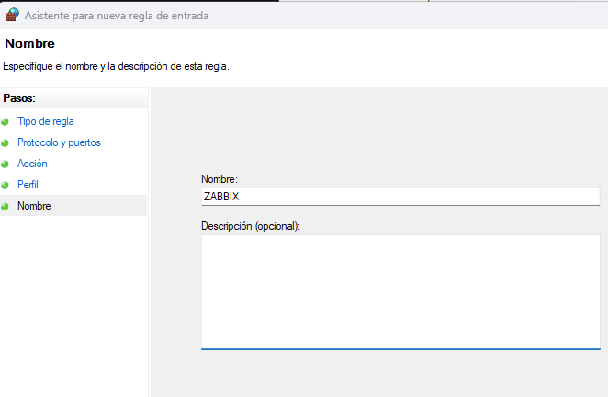
Task: Select the Nombre step in sidebar
Action: point(34,206)
